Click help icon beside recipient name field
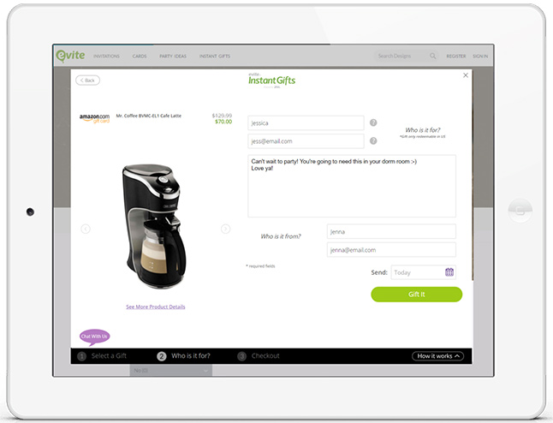The height and width of the screenshot is (423, 553). pos(373,122)
